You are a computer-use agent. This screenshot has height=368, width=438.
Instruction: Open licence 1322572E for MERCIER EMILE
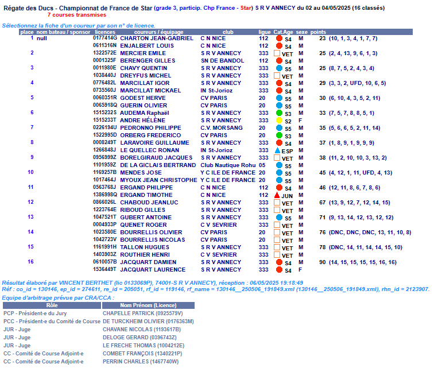(104, 53)
